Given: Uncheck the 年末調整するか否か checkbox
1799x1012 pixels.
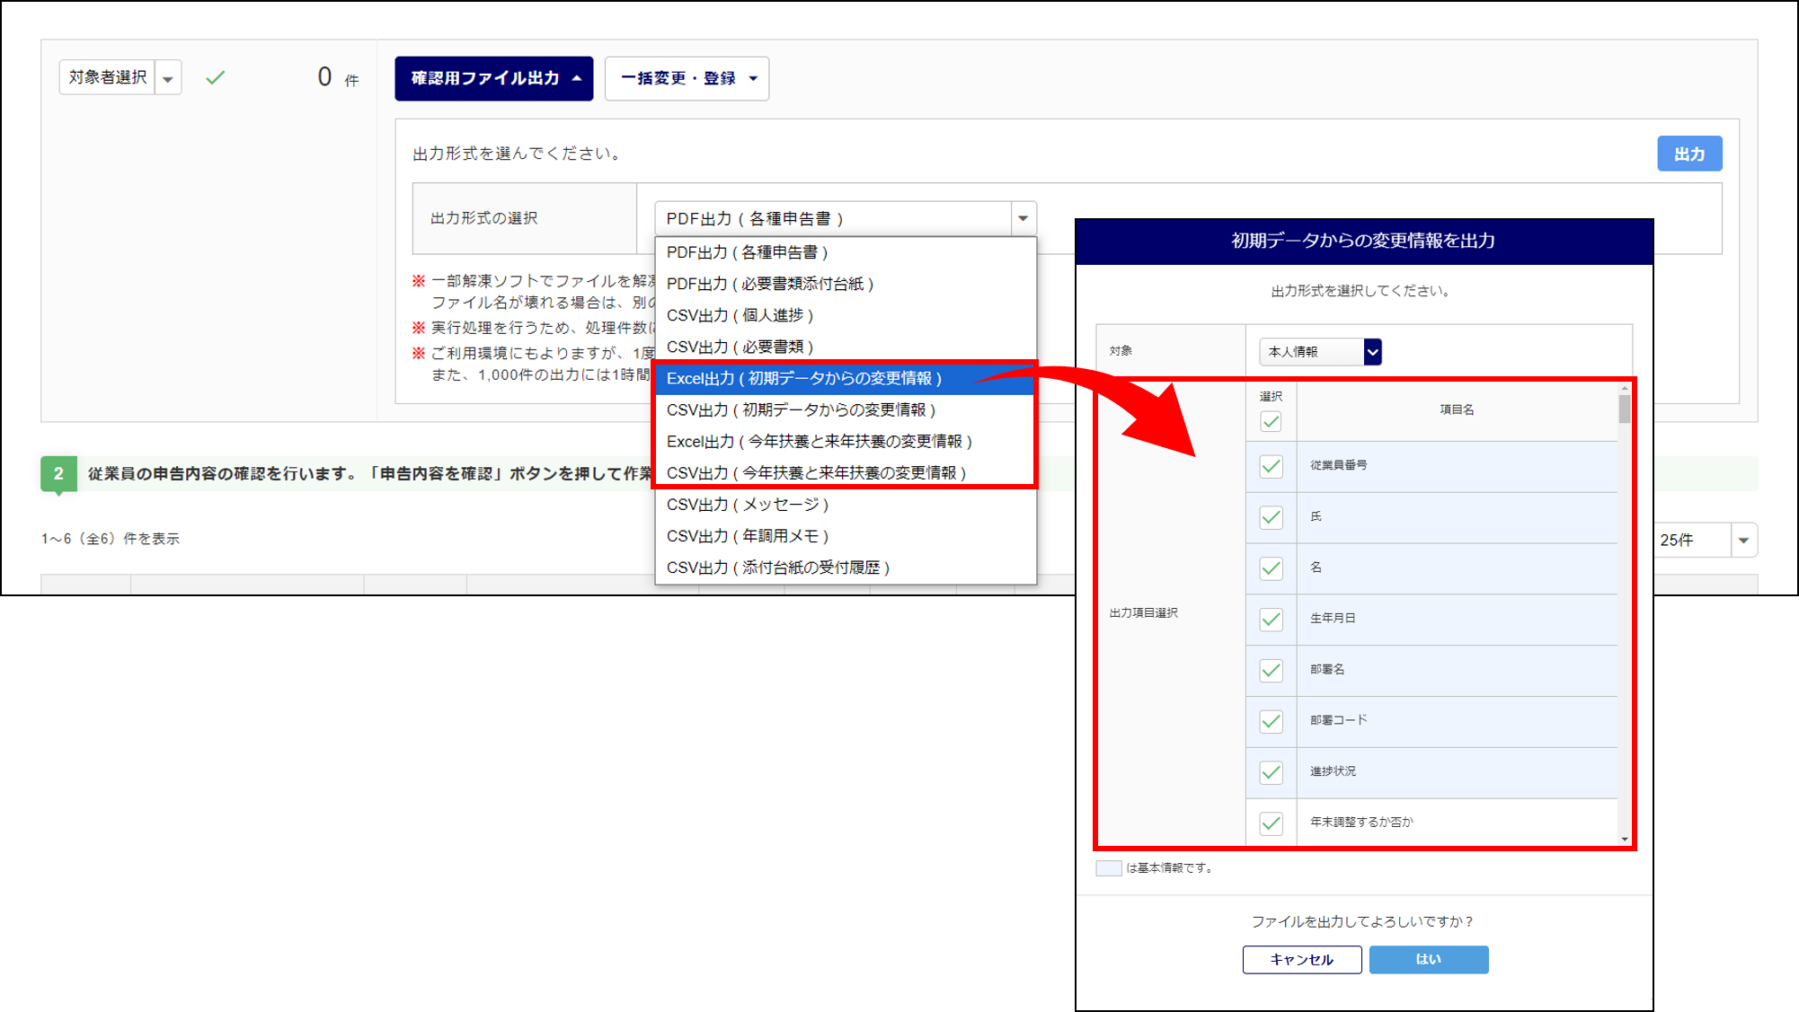Looking at the screenshot, I should pyautogui.click(x=1271, y=823).
